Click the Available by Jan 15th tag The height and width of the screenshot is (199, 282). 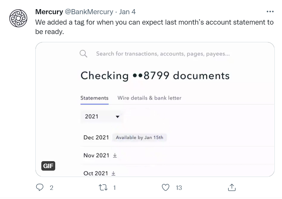point(139,138)
